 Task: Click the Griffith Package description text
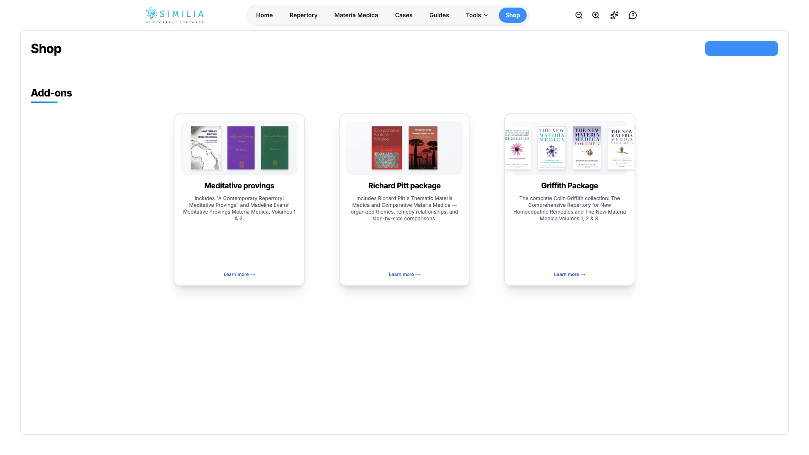tap(570, 209)
